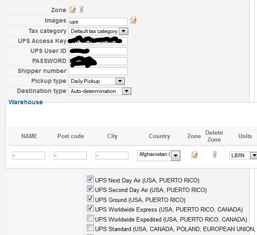The width and height of the screenshot is (257, 235).
Task: Click the Images input field containing ups
Action: click(98, 22)
